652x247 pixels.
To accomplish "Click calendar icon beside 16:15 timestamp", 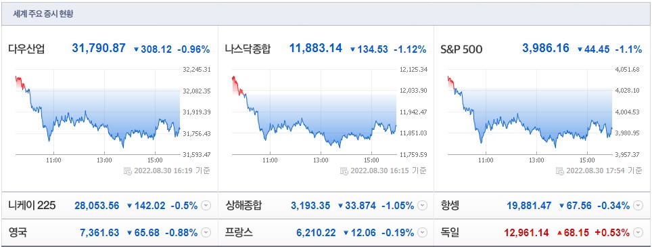I will (x=344, y=171).
